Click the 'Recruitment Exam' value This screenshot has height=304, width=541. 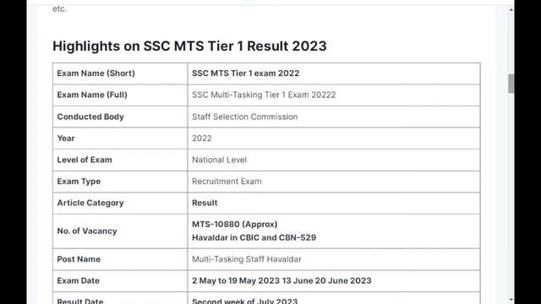pos(227,182)
